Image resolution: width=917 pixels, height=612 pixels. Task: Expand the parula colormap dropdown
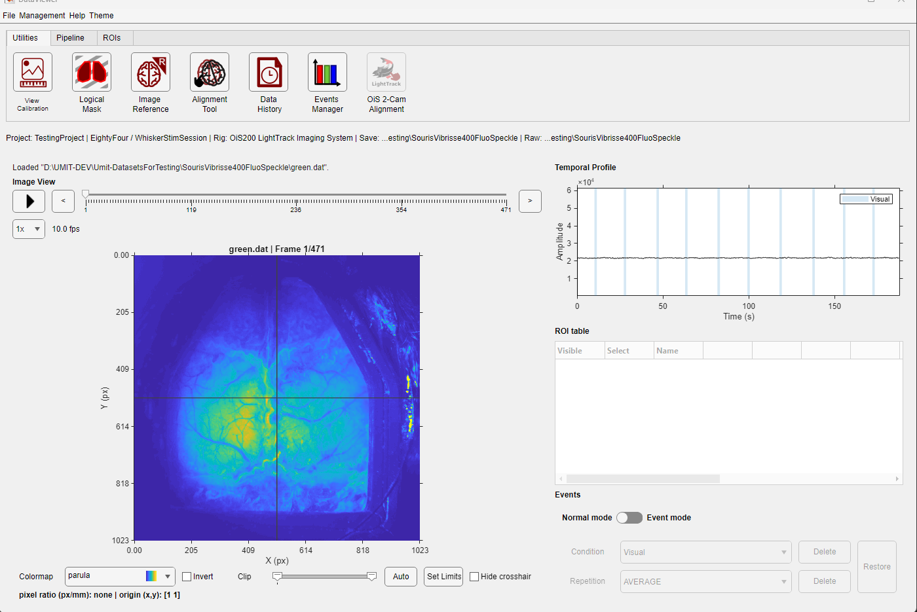tap(120, 577)
